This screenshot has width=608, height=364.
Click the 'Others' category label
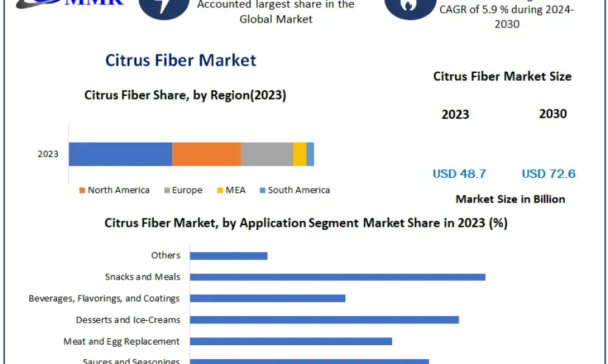(x=166, y=255)
